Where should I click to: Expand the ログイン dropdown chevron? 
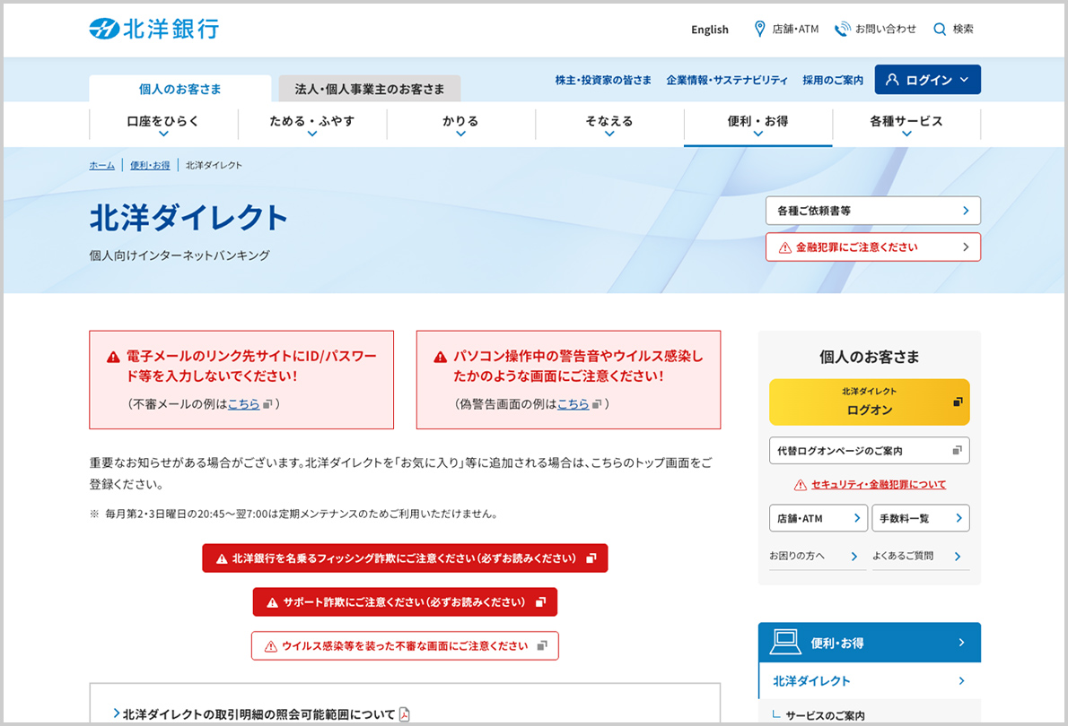(x=965, y=80)
